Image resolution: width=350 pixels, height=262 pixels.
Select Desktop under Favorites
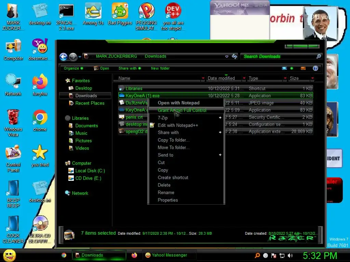83,88
